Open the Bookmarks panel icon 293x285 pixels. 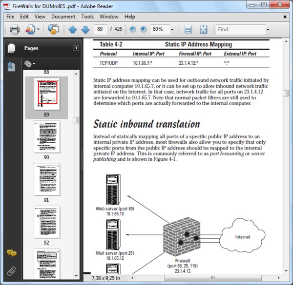pyautogui.click(x=11, y=67)
